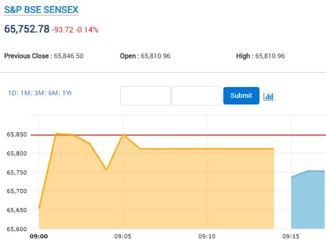Click the bar chart type icon
The height and width of the screenshot is (243, 326).
tap(268, 96)
